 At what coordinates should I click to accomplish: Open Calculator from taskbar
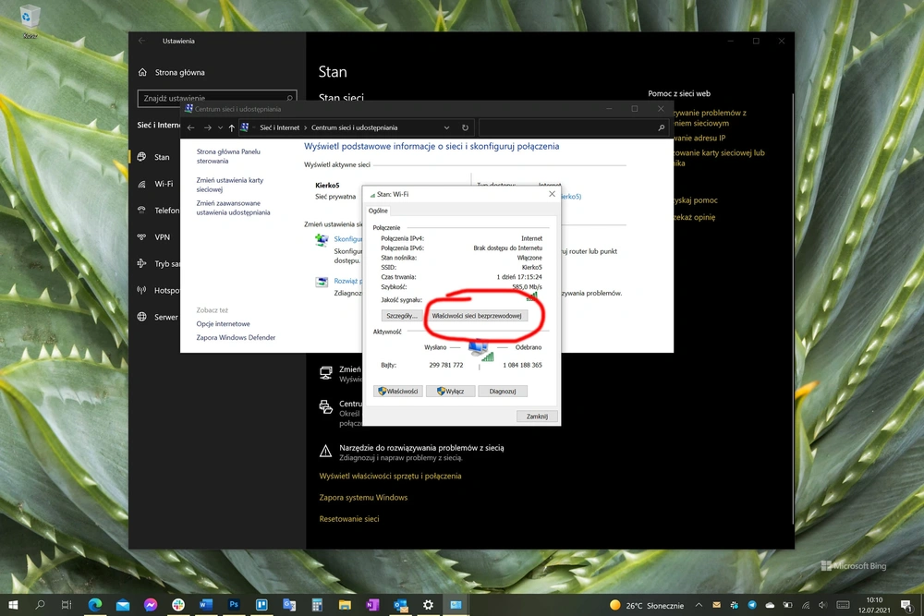click(x=317, y=605)
